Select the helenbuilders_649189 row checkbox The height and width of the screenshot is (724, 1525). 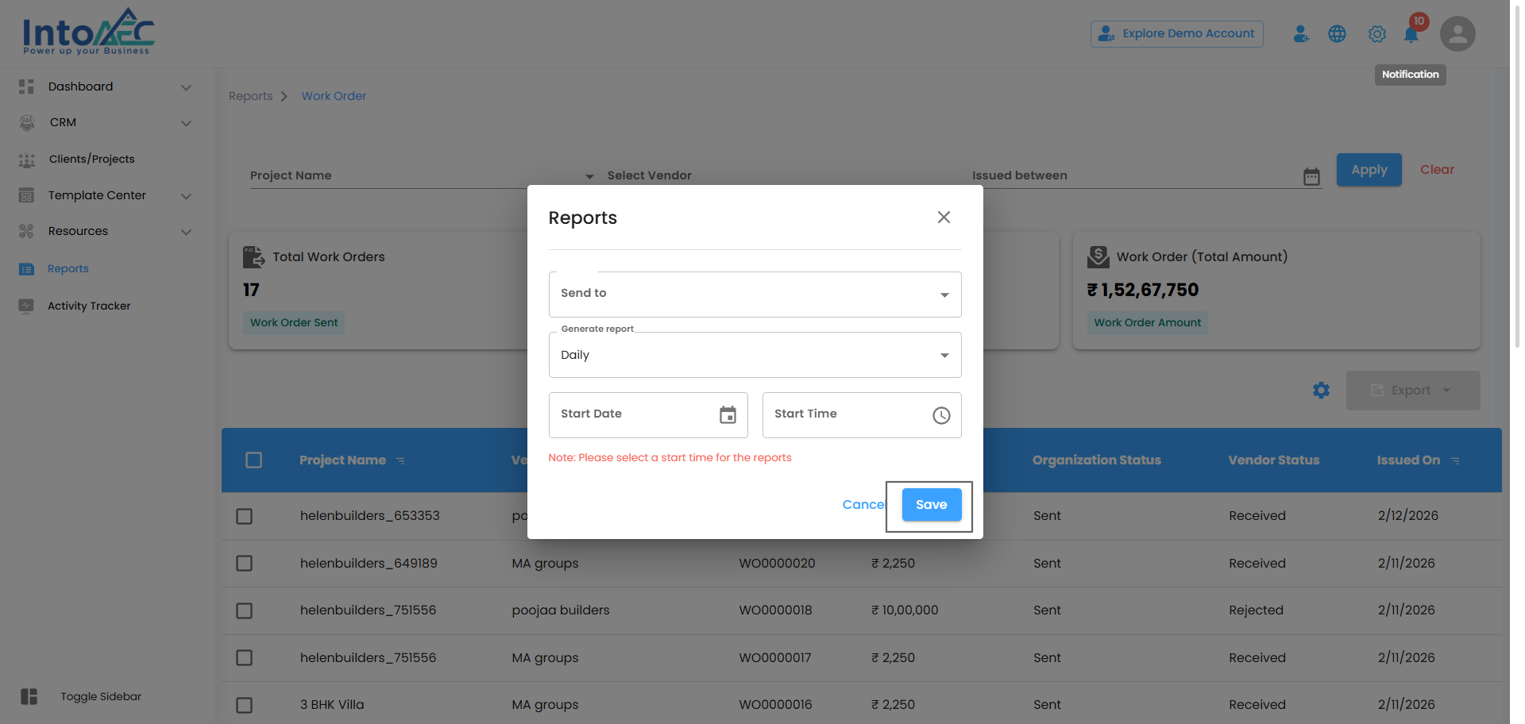point(245,564)
